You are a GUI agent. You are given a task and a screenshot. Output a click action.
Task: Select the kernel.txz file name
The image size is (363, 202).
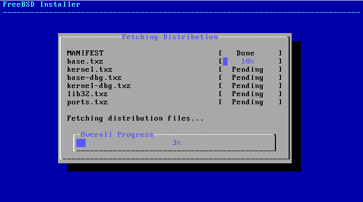click(x=90, y=69)
